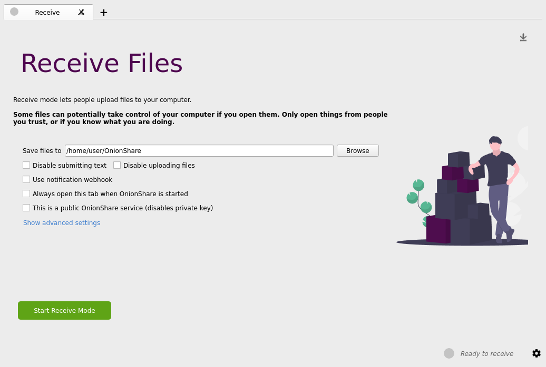Click the bold security warning text
This screenshot has height=367, width=546.
[200, 118]
